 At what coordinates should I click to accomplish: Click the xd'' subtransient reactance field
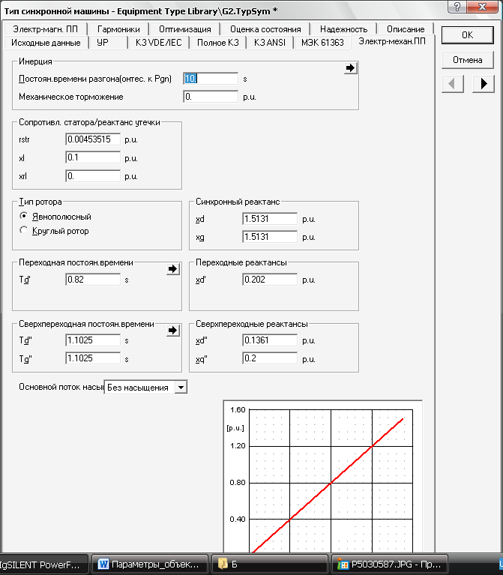270,340
